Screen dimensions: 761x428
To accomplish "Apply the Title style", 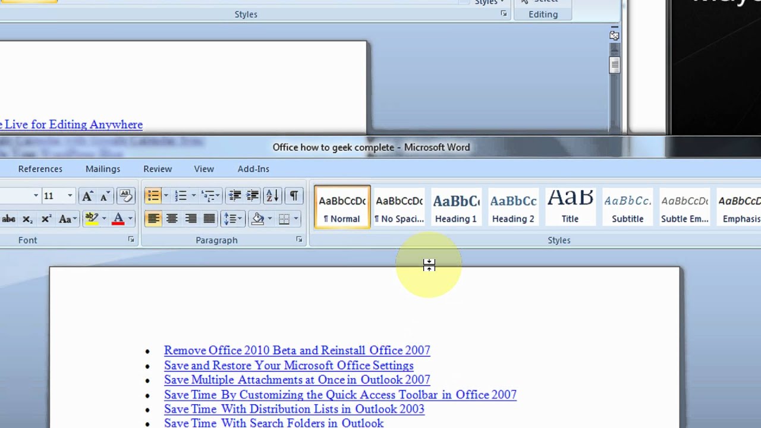I will point(570,207).
